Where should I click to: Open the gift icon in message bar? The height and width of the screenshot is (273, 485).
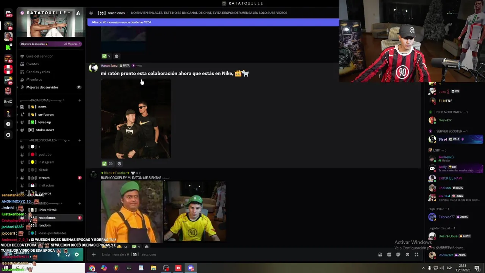coord(380,254)
